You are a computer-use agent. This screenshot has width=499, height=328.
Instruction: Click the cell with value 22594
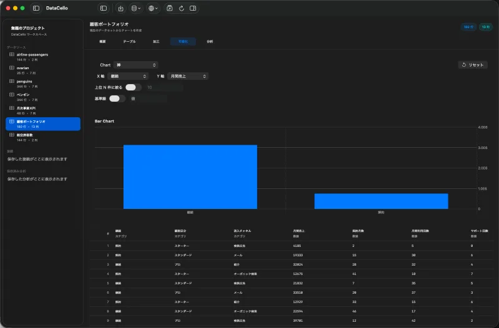click(298, 311)
